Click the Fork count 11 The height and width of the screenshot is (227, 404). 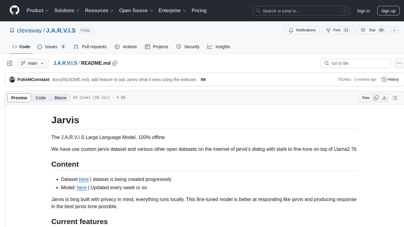pyautogui.click(x=346, y=30)
